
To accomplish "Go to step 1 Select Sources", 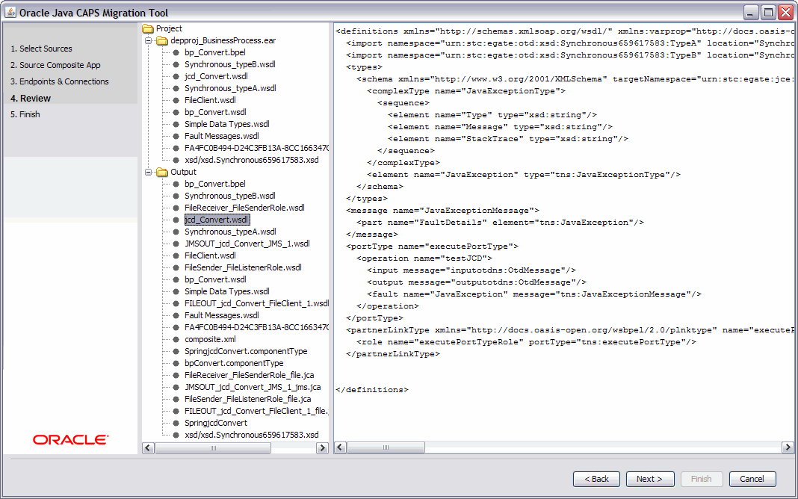I will 41,49.
